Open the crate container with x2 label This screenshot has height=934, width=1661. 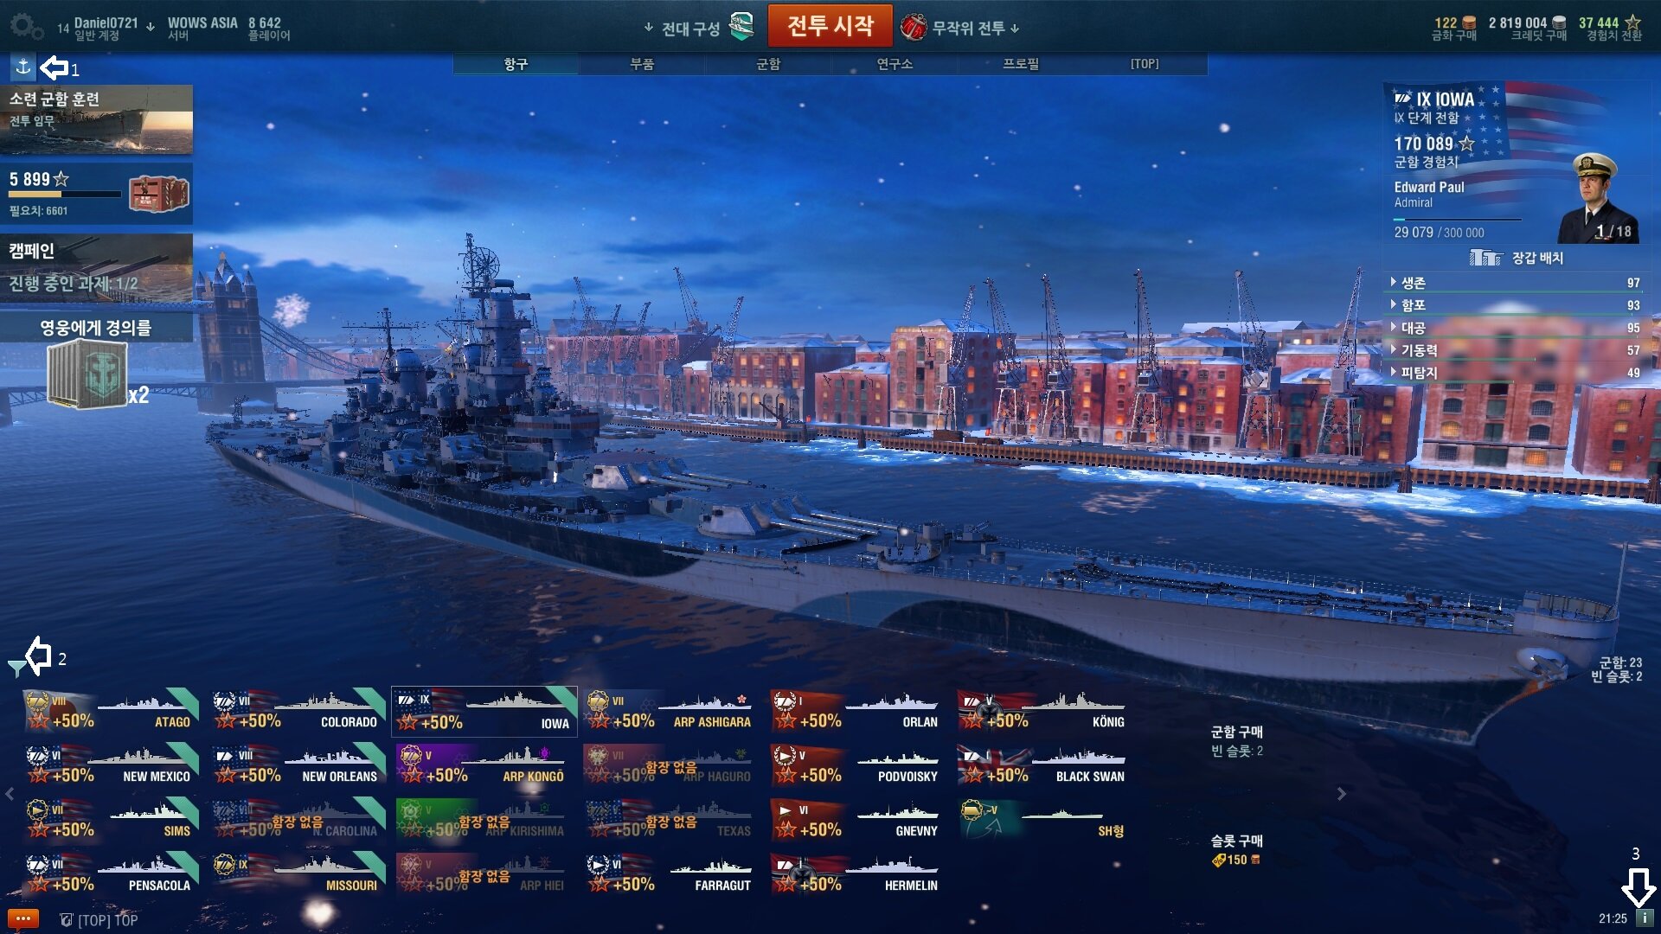87,374
